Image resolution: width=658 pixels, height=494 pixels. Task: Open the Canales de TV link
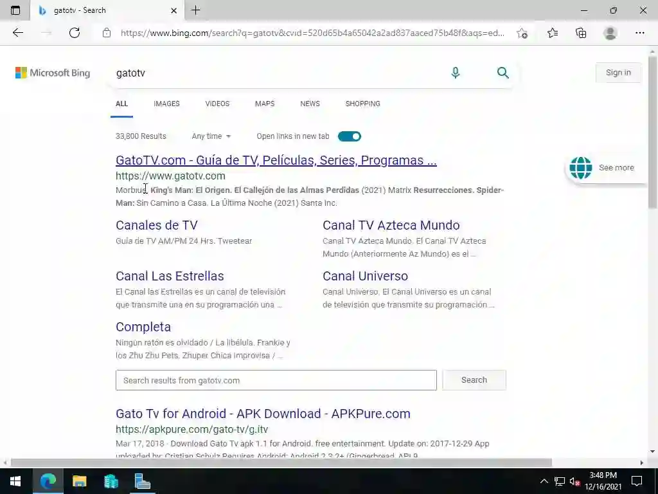[157, 225]
